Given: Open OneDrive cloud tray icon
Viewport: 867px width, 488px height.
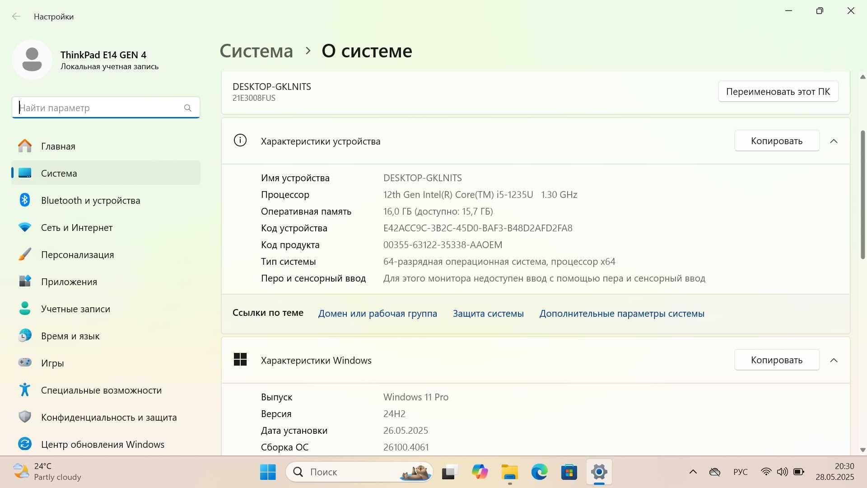Looking at the screenshot, I should click(x=714, y=472).
